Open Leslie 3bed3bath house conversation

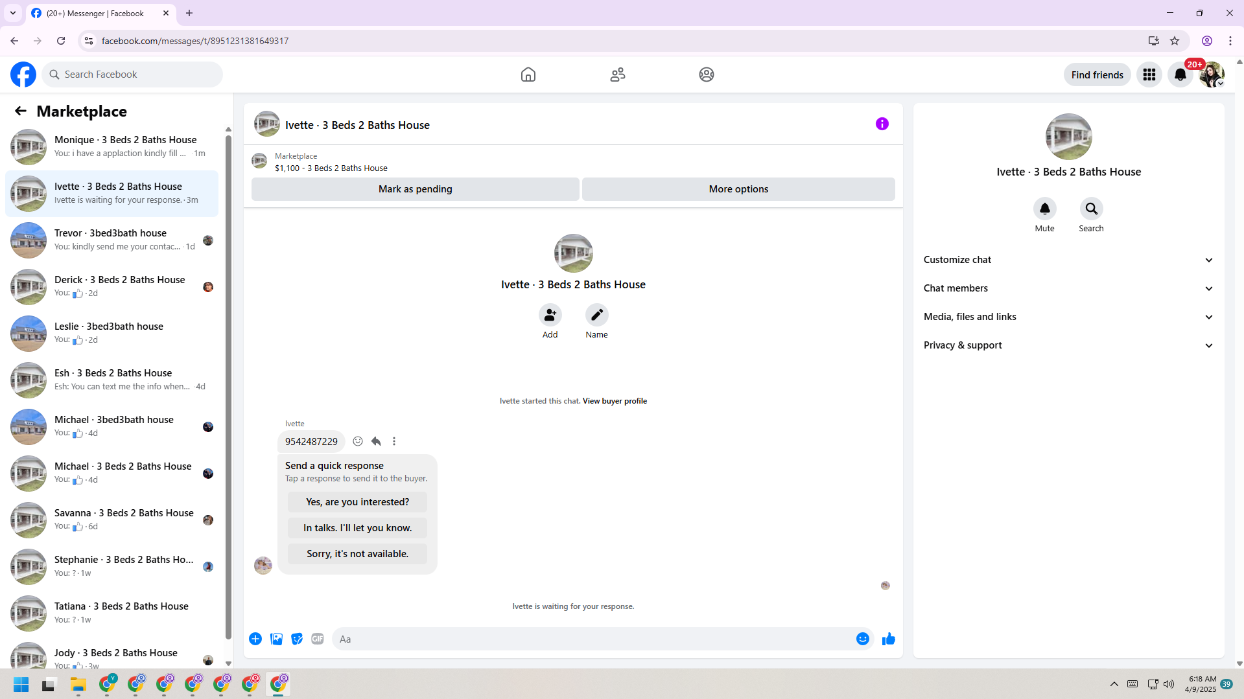(x=112, y=334)
